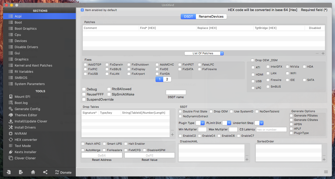Open the Devices section

click(x=40, y=41)
